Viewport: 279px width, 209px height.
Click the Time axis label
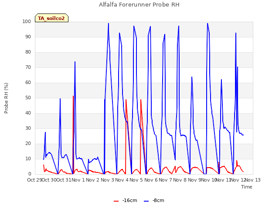[247, 187]
